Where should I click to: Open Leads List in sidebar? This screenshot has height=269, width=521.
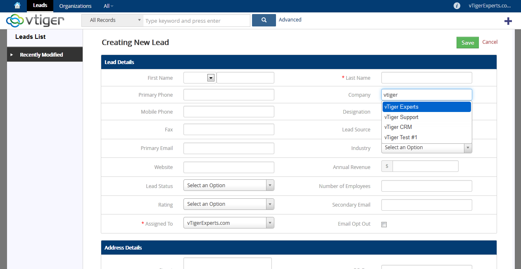(31, 37)
